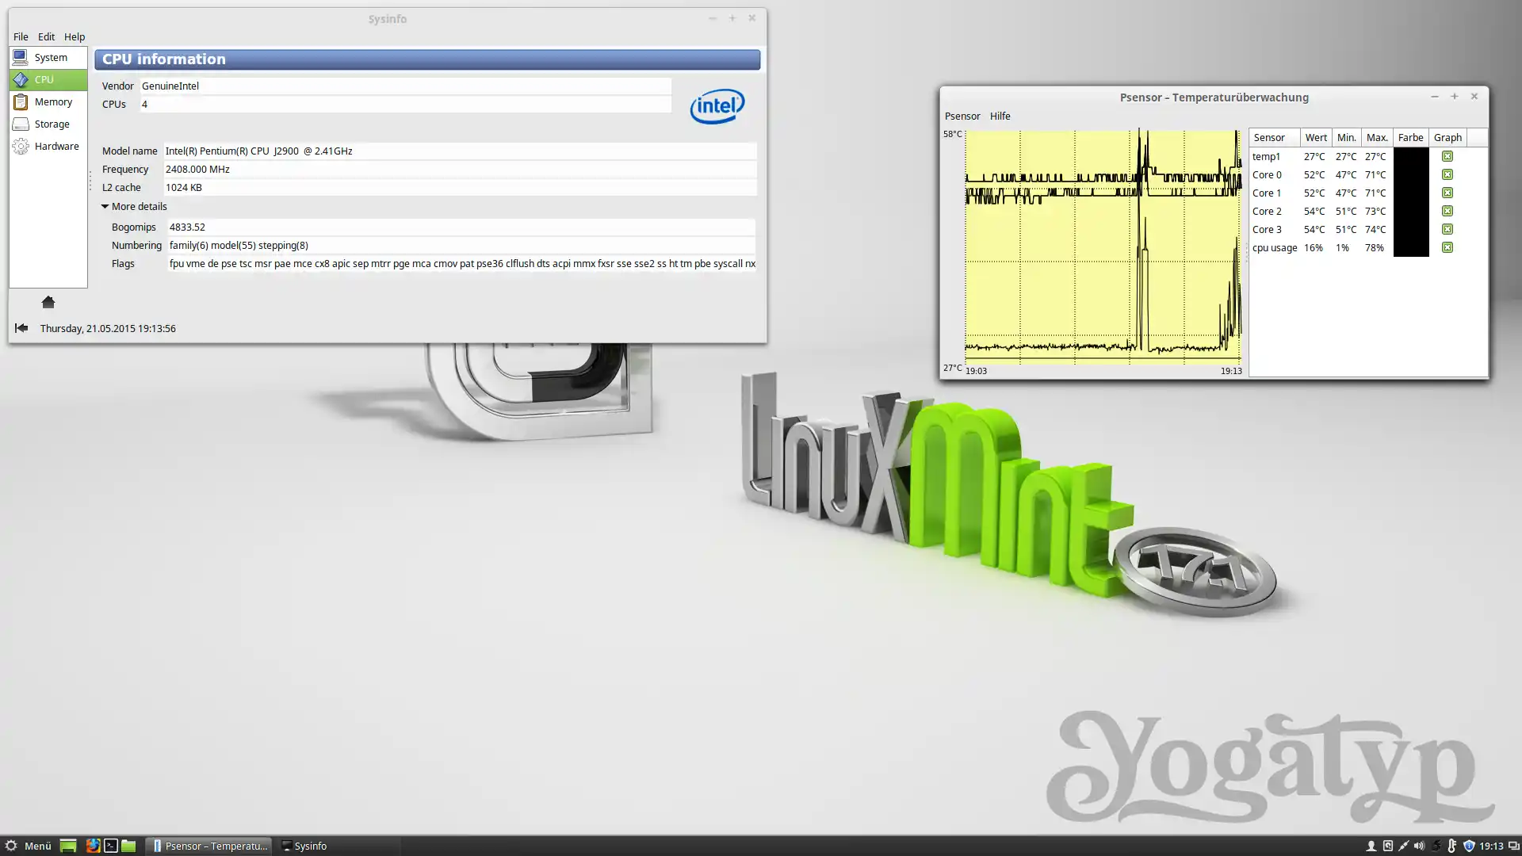Open the update manager shield icon
This screenshot has height=856, width=1522.
pos(1469,846)
